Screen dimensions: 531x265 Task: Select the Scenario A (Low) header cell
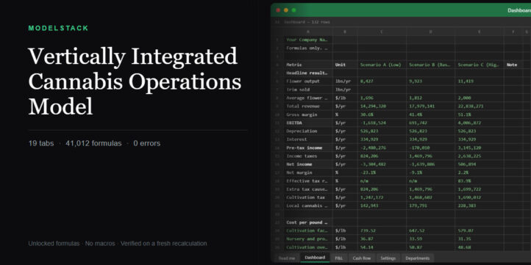point(382,65)
